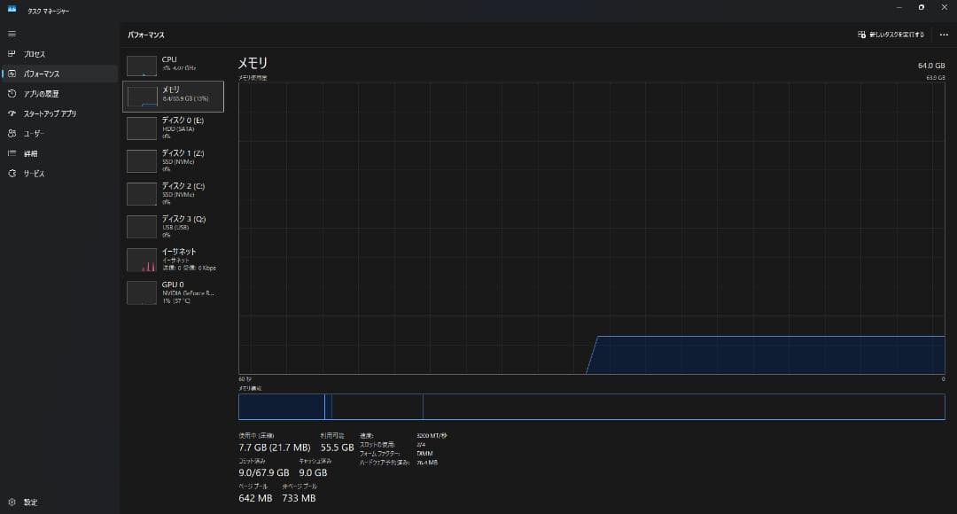
Task: Switch to スタートアップ アプリ page
Action: (x=59, y=113)
